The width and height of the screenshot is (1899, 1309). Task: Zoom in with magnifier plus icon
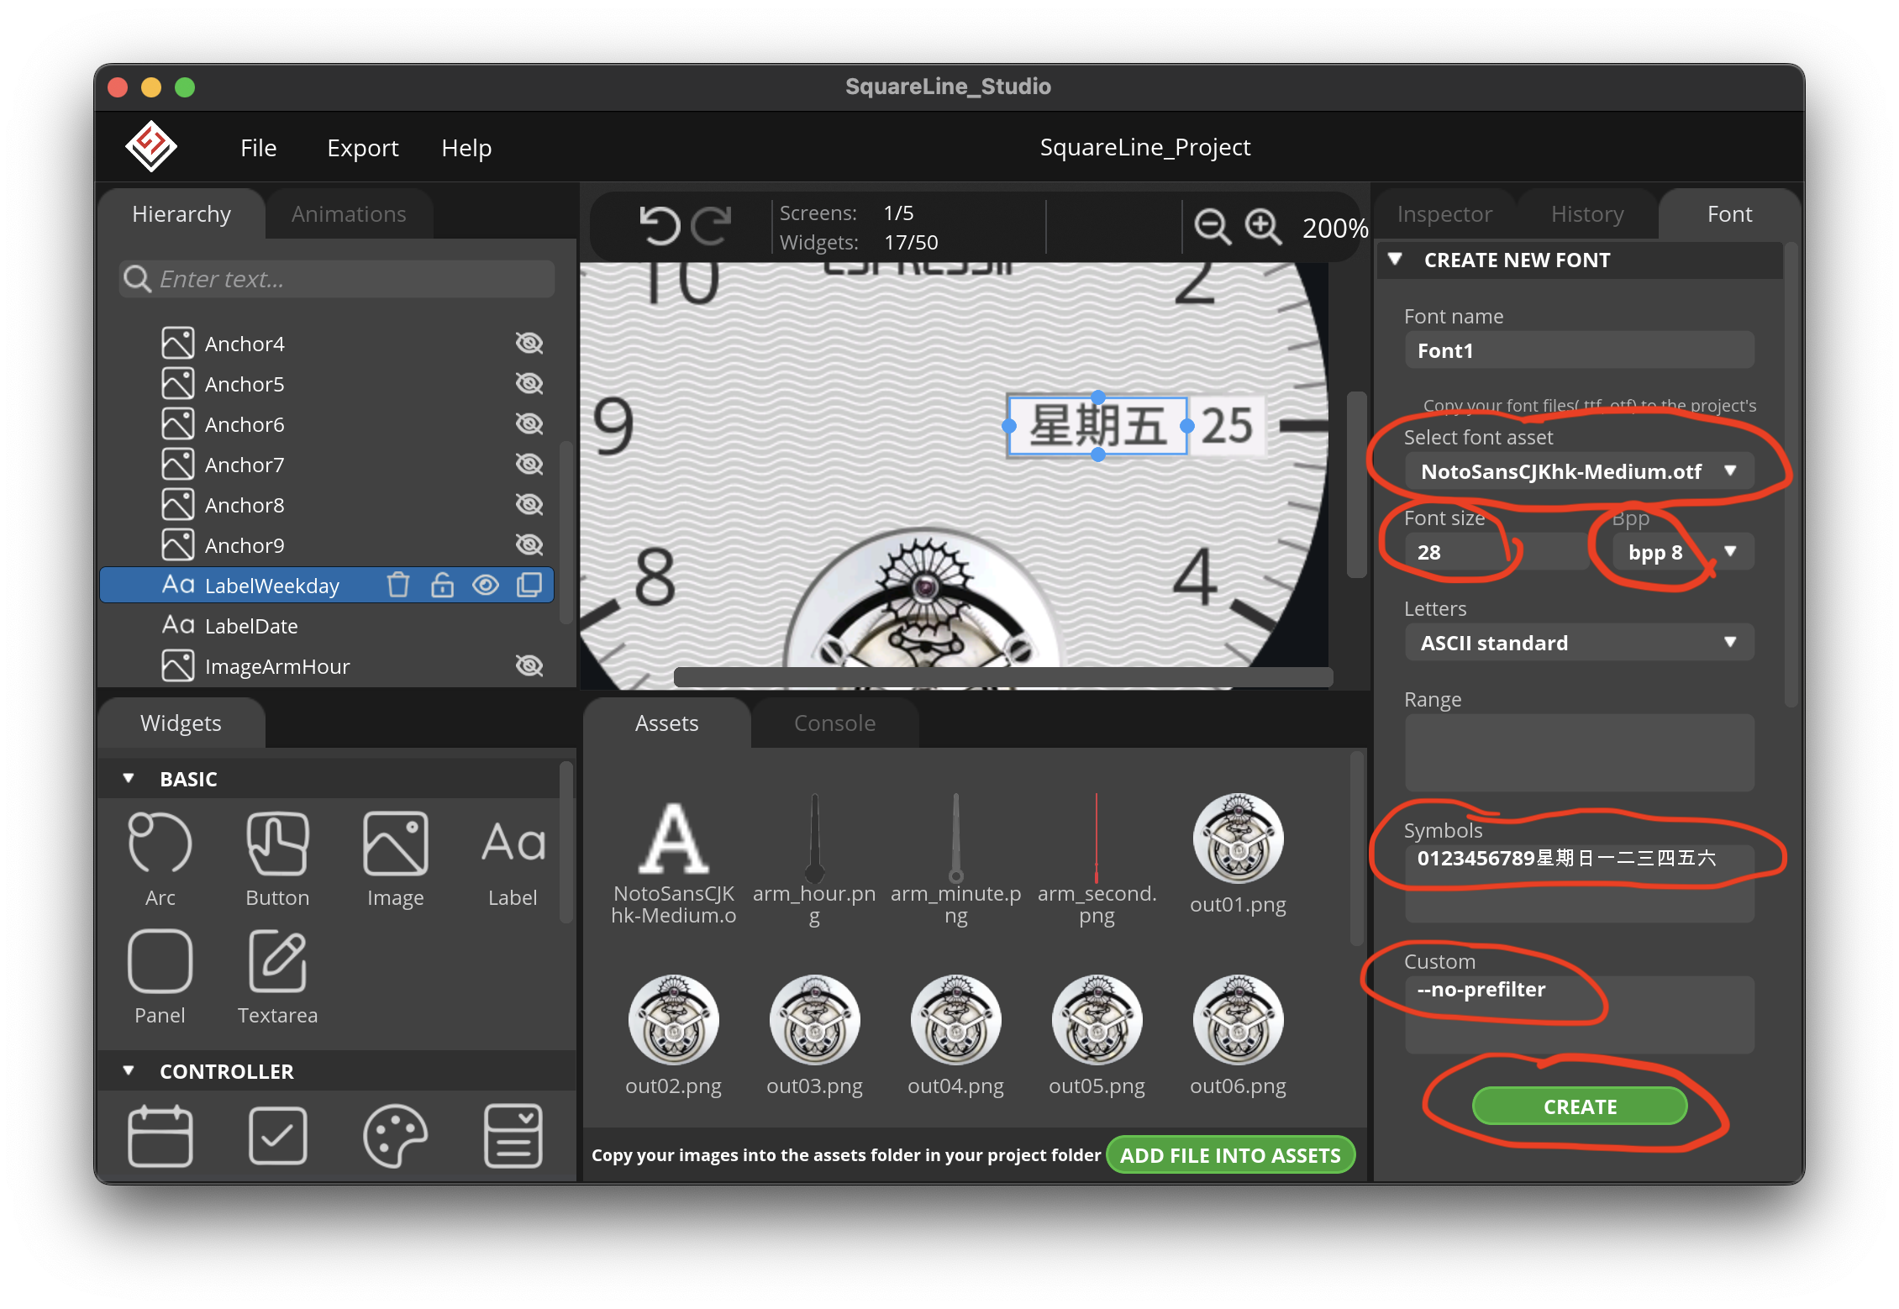pyautogui.click(x=1263, y=227)
